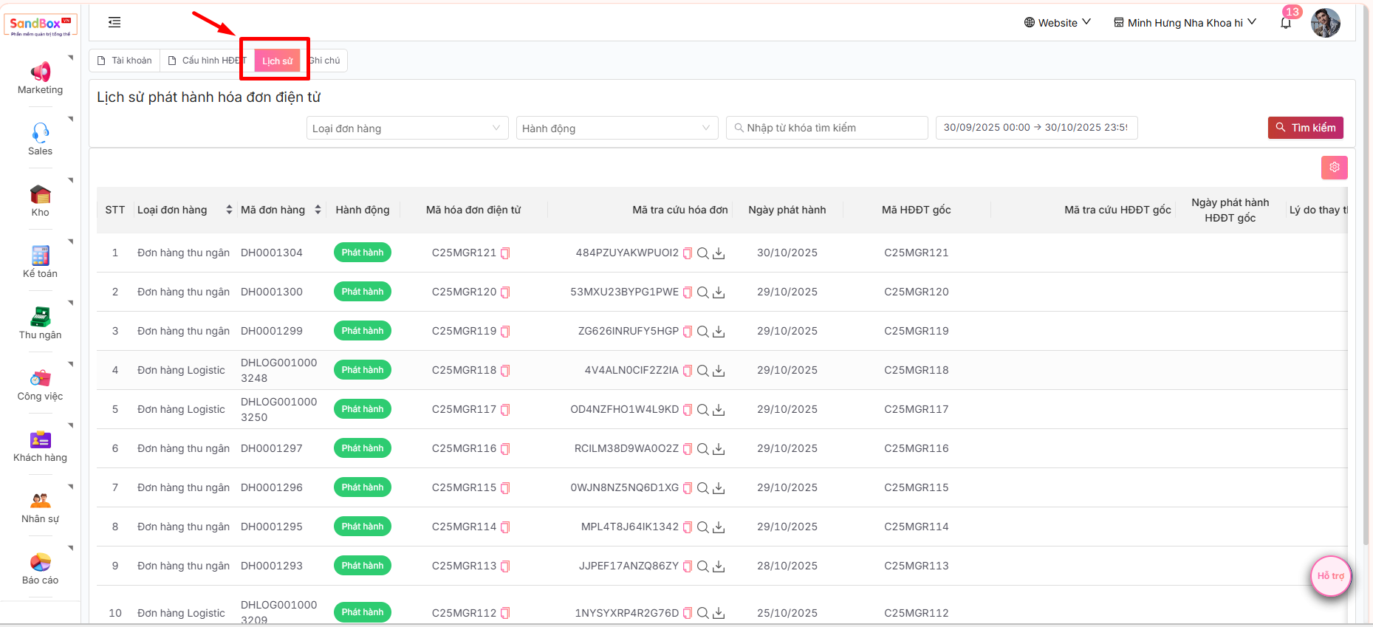Viewport: 1373px width, 627px height.
Task: Click the keyword search input field
Action: pos(827,128)
